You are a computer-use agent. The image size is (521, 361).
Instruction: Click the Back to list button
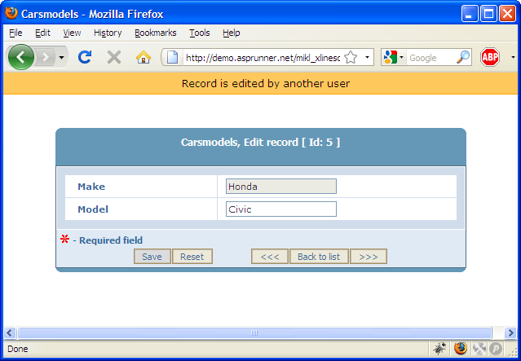coord(319,257)
